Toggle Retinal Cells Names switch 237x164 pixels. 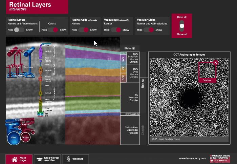[83, 30]
